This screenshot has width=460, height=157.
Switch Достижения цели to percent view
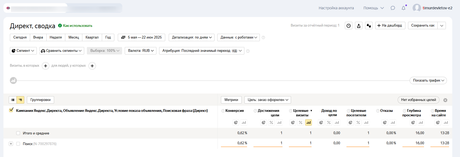tap(271, 122)
